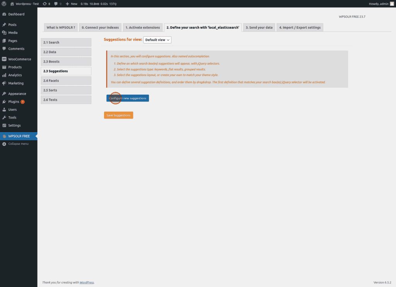Follow the WordPress link in footer
This screenshot has height=287, width=396.
click(87, 282)
